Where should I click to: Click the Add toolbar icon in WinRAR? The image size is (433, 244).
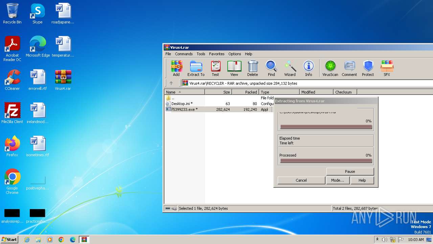tap(176, 68)
